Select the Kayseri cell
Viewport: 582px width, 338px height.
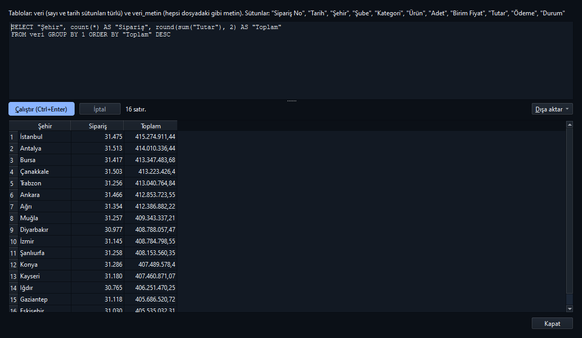click(x=44, y=276)
